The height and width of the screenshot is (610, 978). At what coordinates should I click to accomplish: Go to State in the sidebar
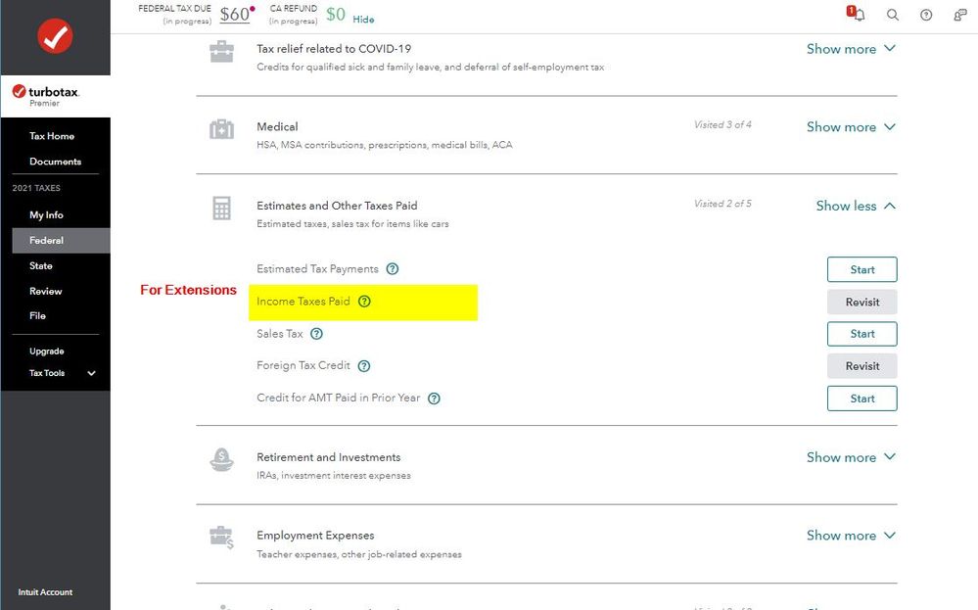[41, 265]
